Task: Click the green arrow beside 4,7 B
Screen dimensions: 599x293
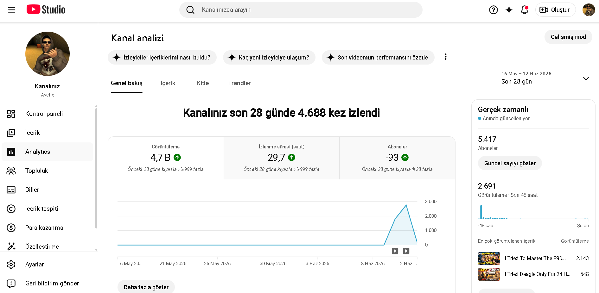Action: coord(177,157)
